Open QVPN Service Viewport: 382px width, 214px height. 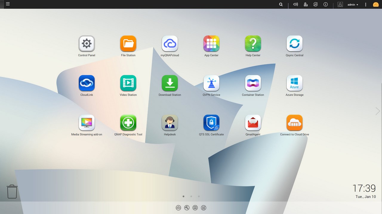pos(211,83)
